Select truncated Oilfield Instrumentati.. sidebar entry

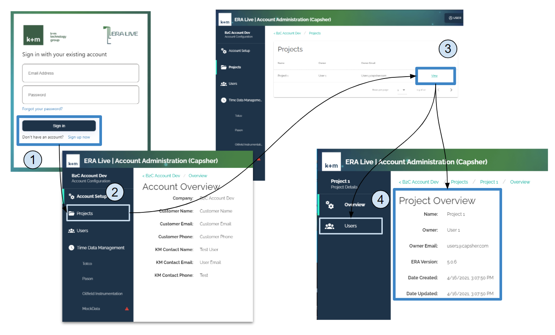point(248,145)
